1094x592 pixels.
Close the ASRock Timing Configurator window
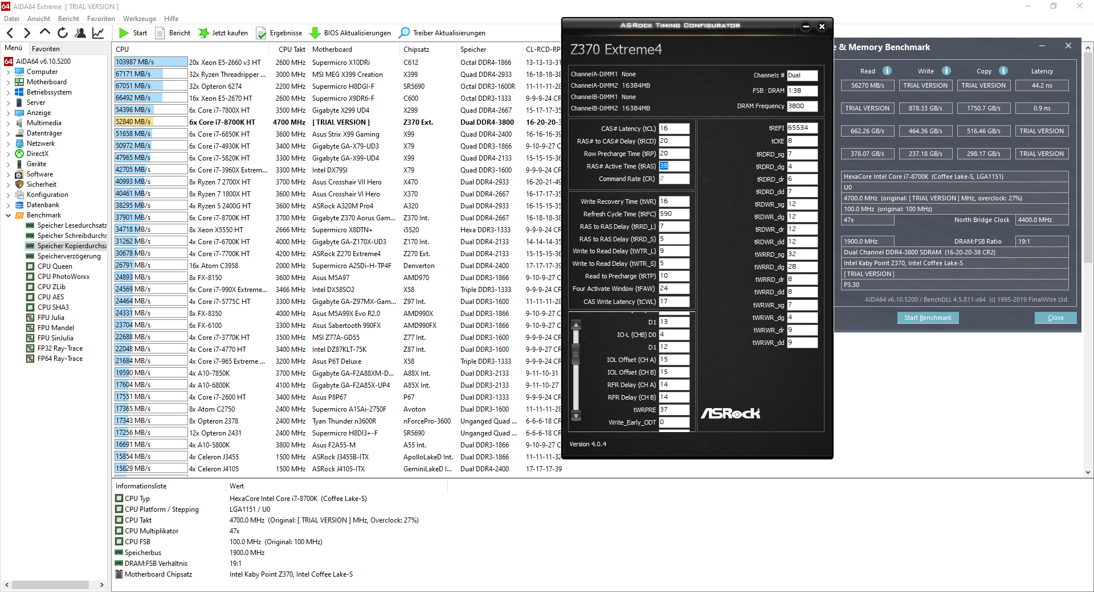[822, 26]
